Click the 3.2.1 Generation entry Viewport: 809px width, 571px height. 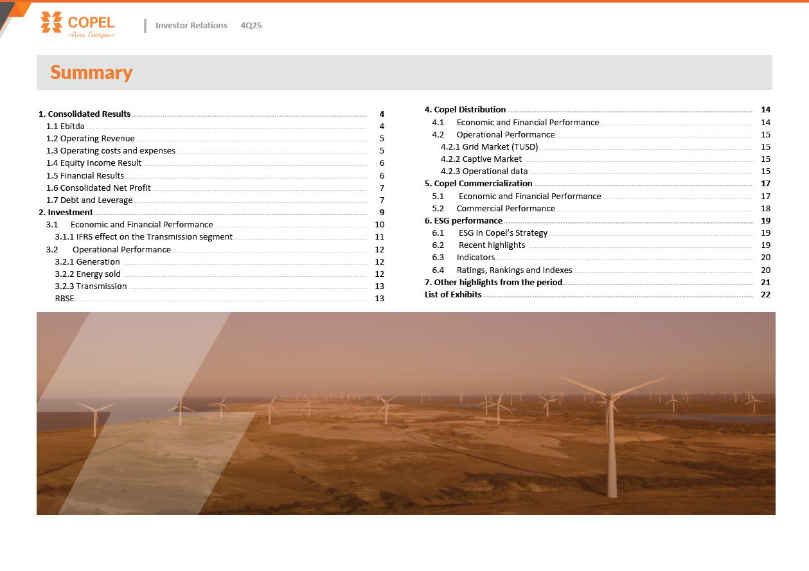(x=87, y=262)
